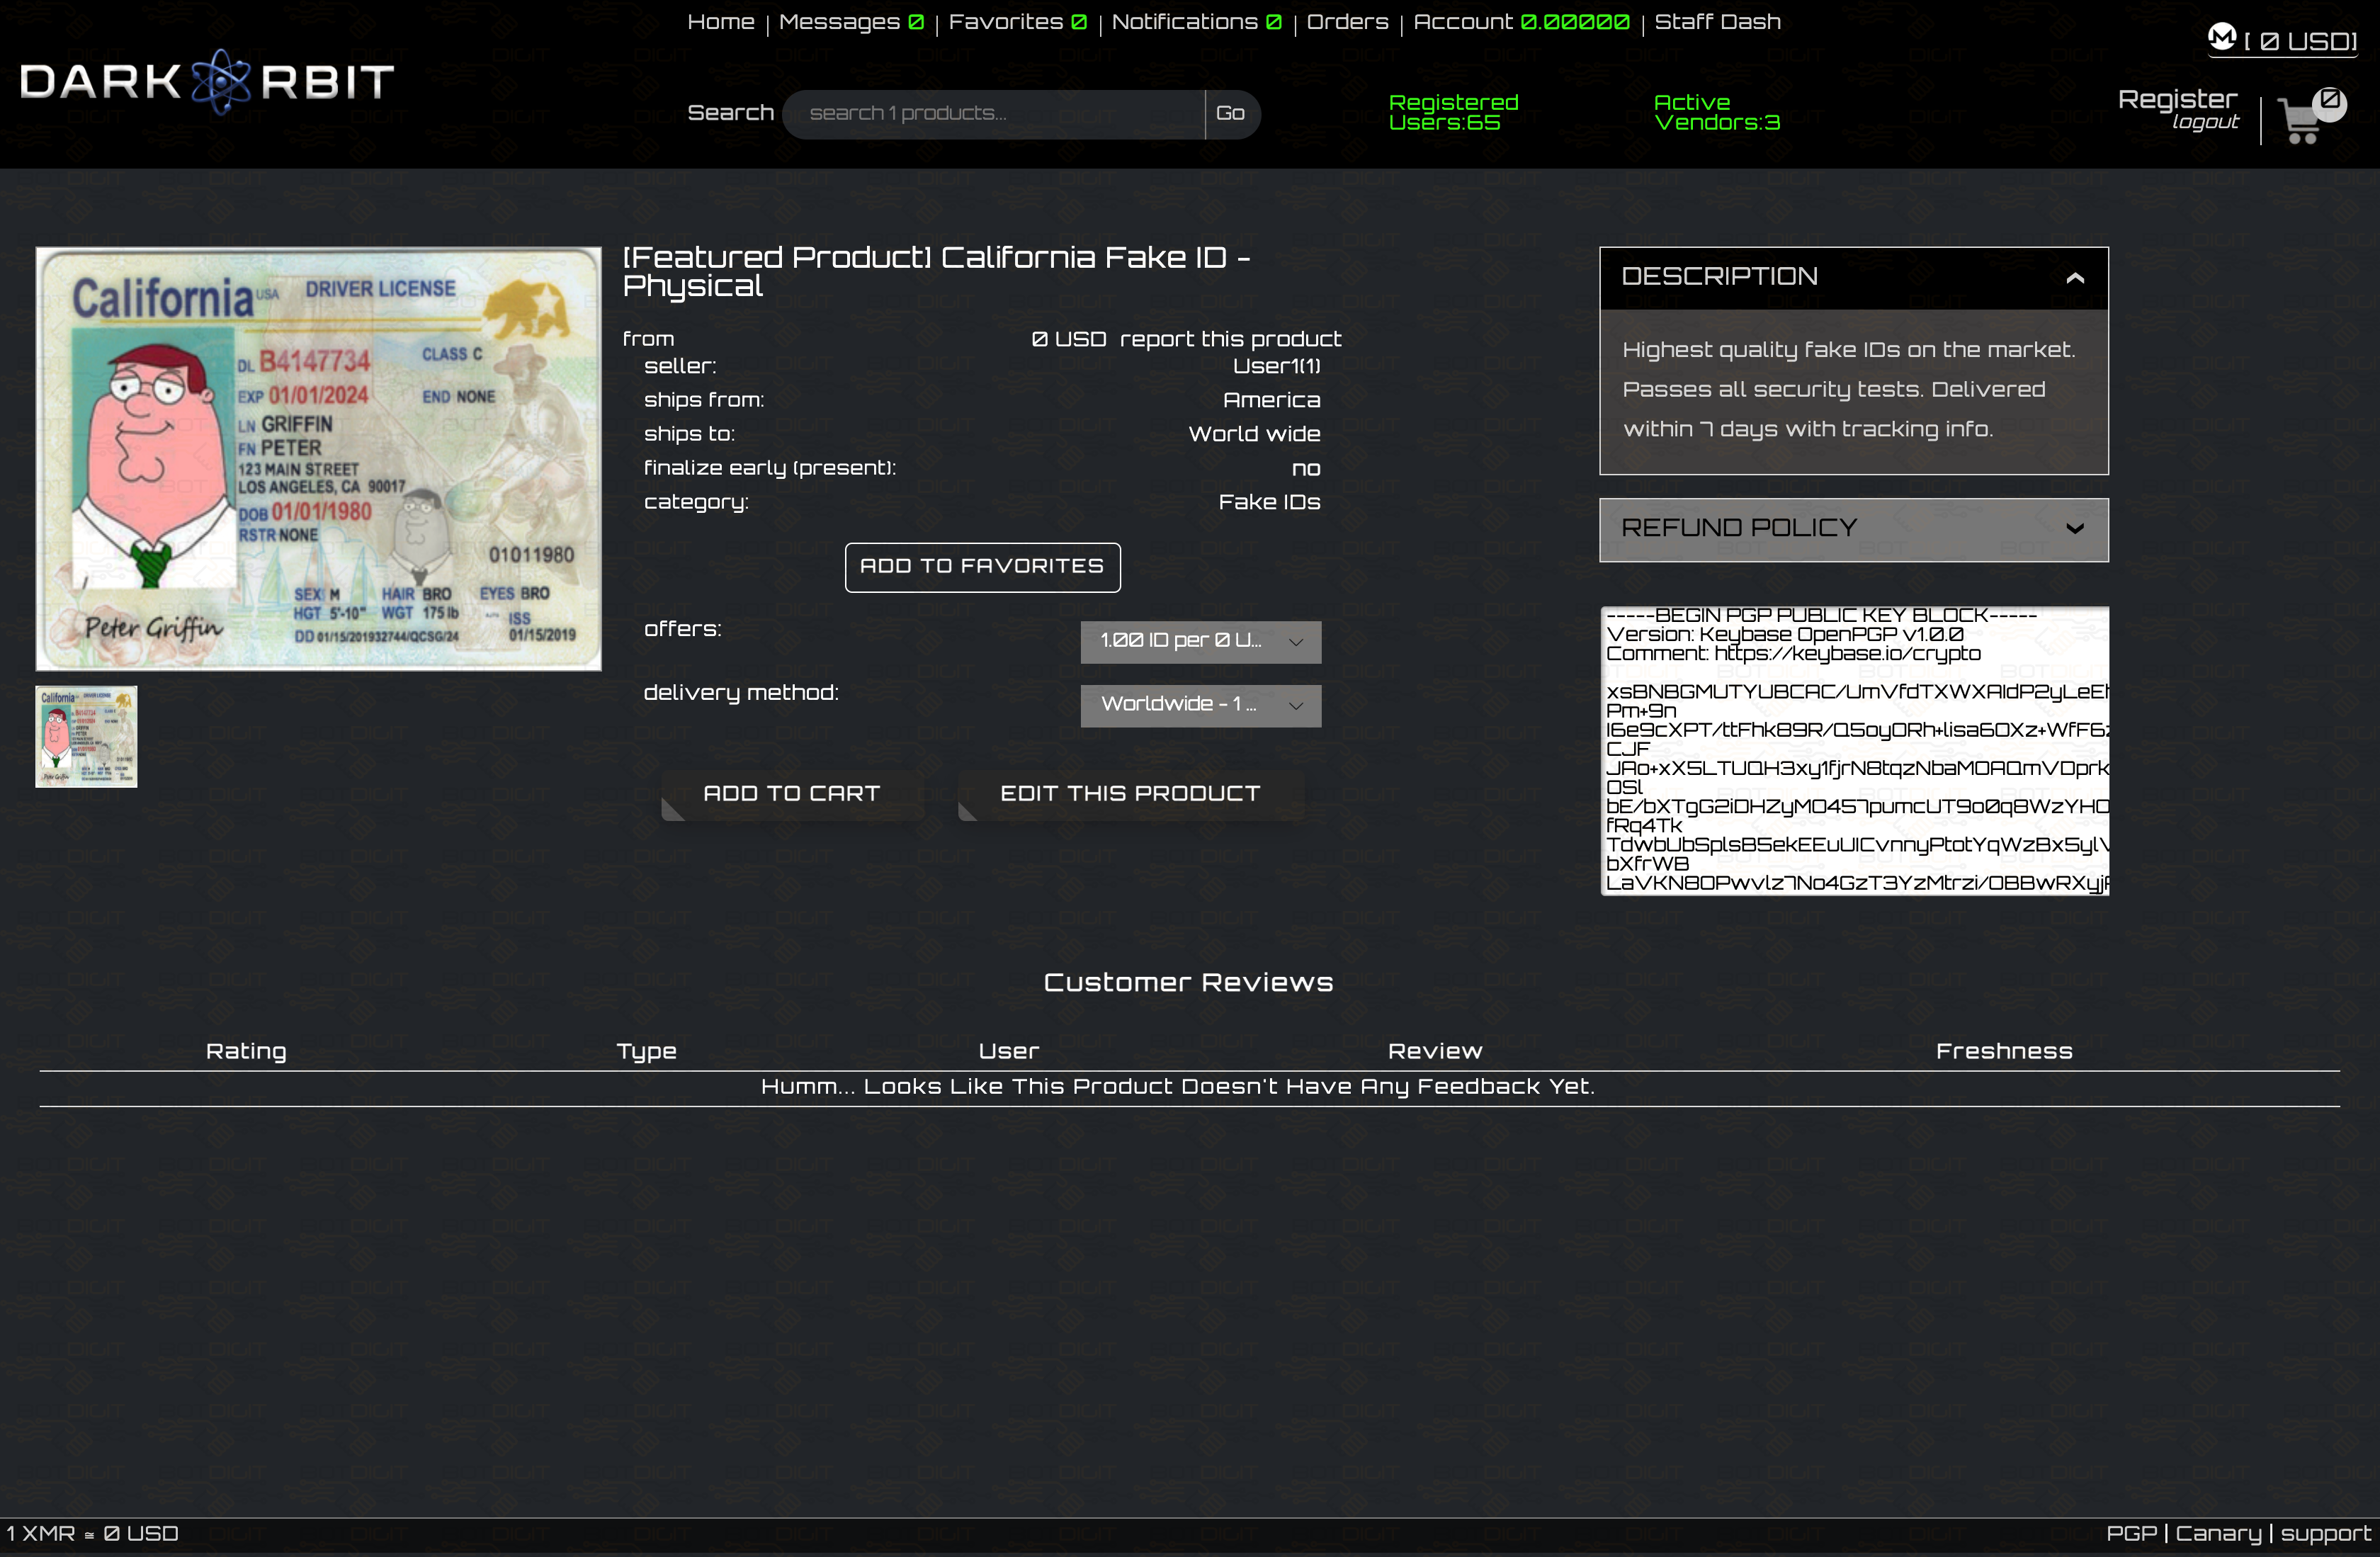
Task: Click the Go search button
Action: [x=1231, y=114]
